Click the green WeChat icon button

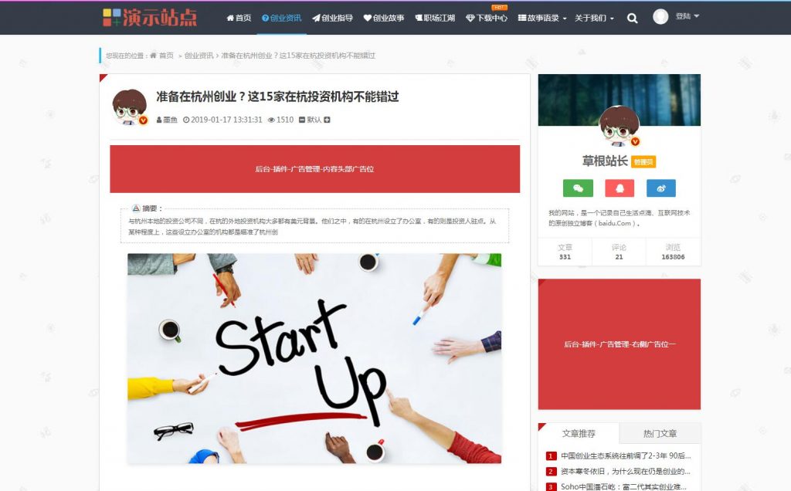click(578, 188)
